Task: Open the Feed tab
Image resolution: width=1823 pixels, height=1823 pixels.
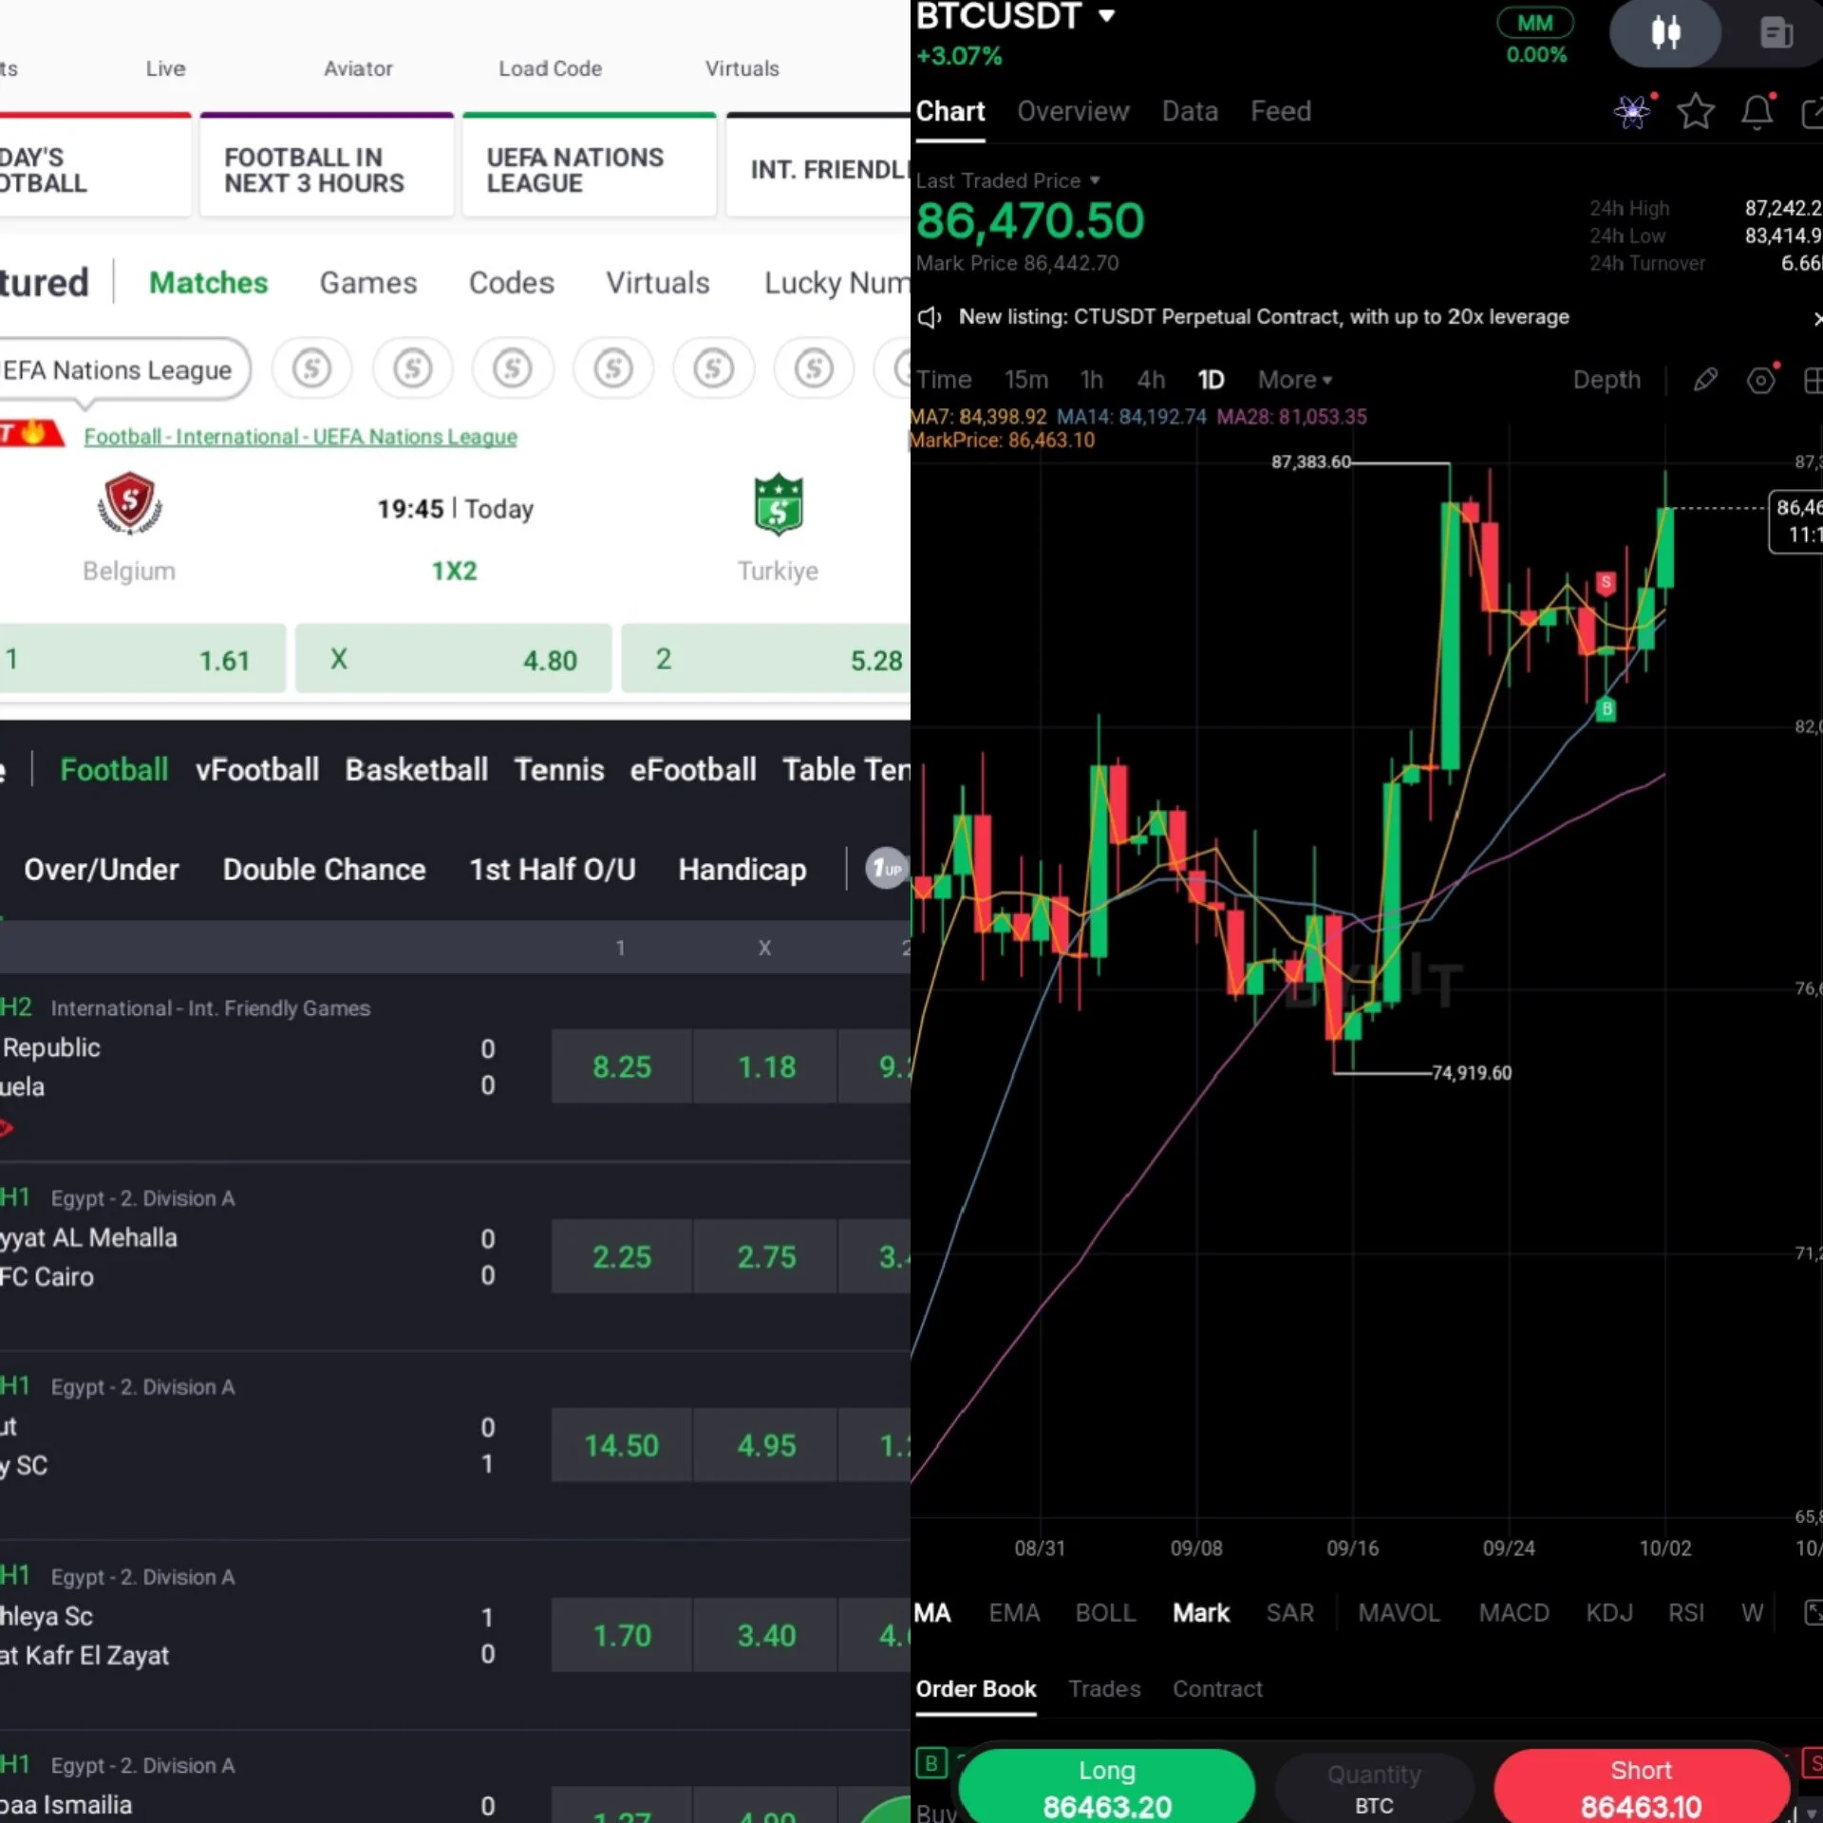Action: [1281, 111]
